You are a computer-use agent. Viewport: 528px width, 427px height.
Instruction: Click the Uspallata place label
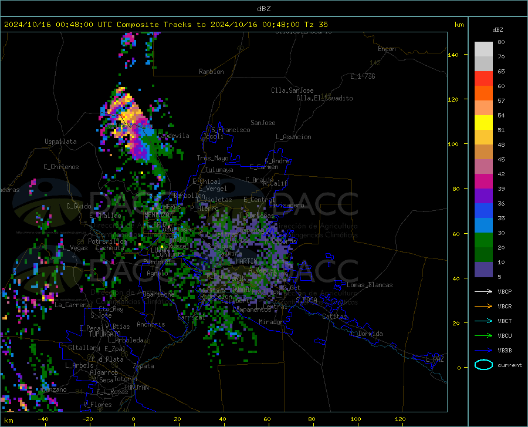point(60,142)
